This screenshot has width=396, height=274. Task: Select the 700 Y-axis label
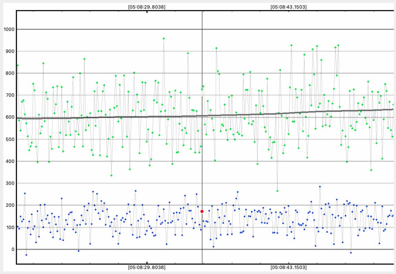pos(8,95)
